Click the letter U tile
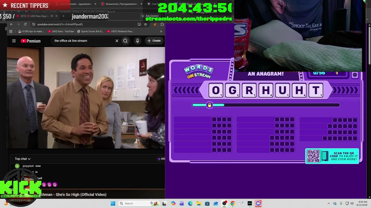Viewport: 371px width, 208px height. 283,90
